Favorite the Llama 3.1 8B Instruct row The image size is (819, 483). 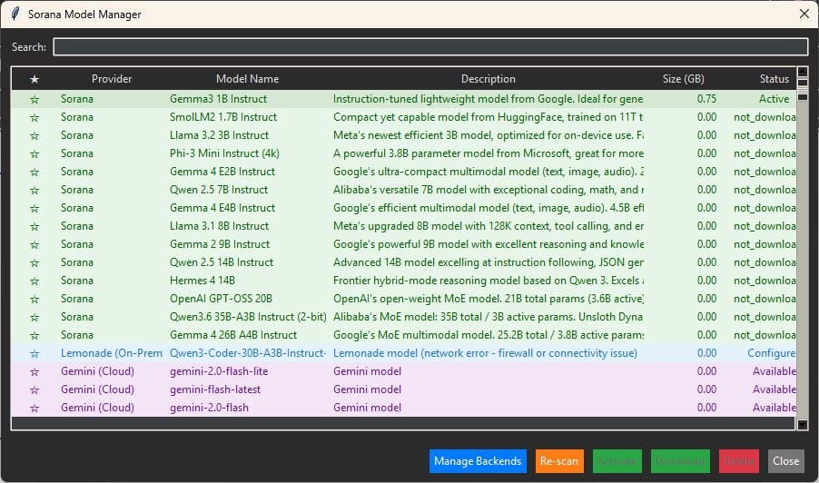tap(35, 227)
